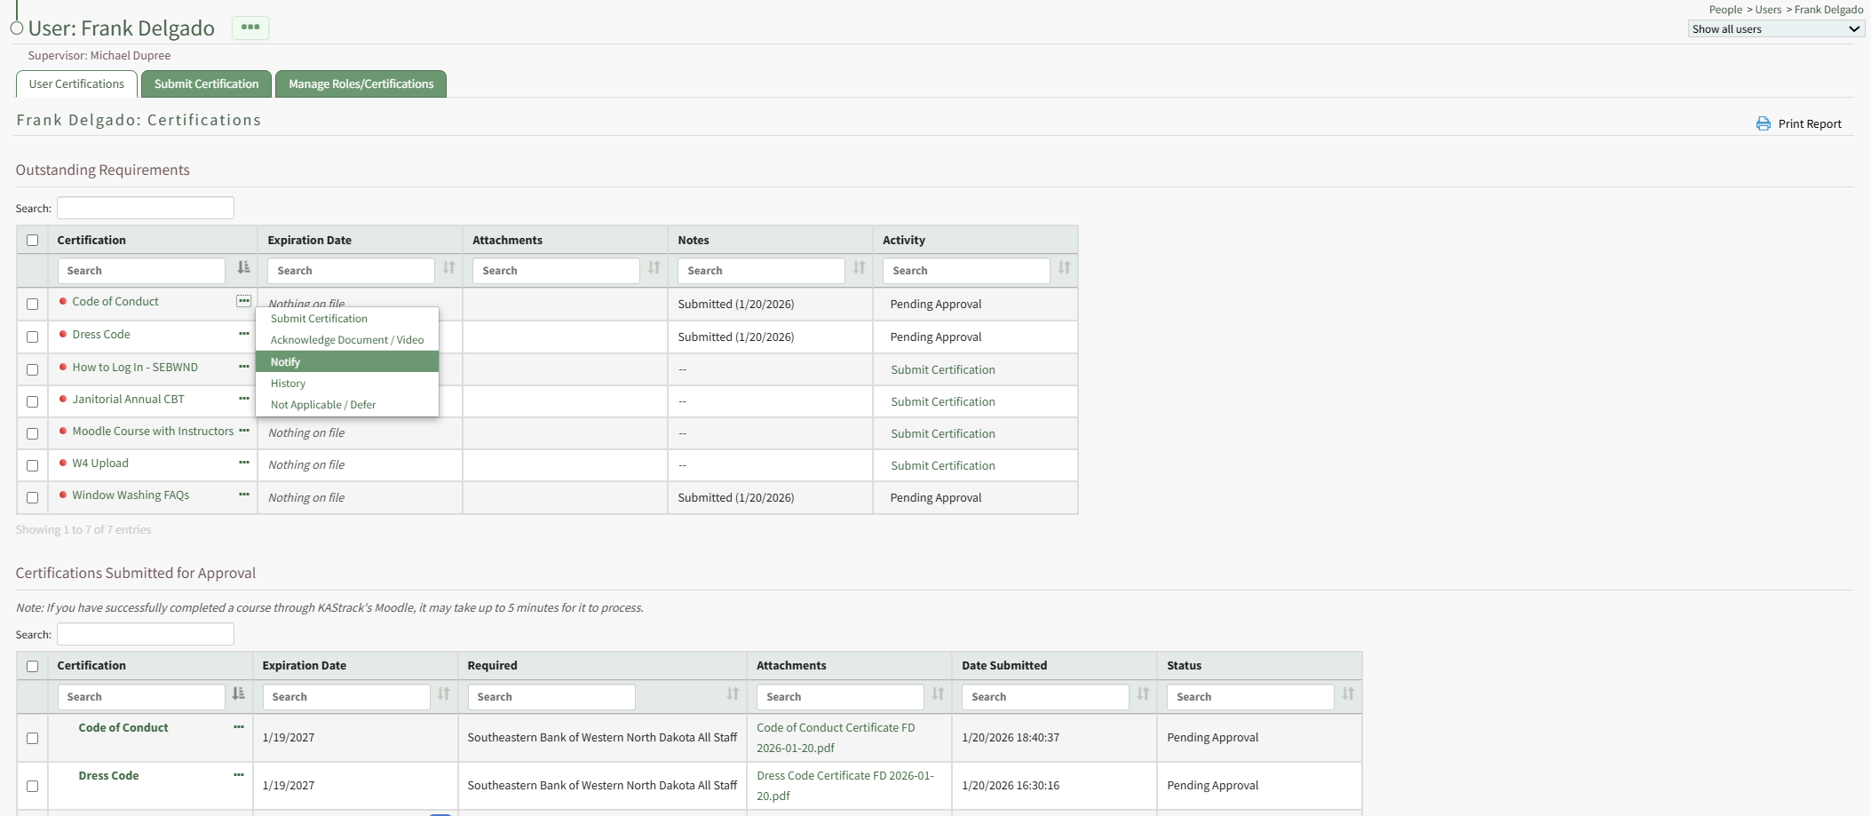This screenshot has height=816, width=1871.
Task: Sort Outstanding Requirements by Expiration Date
Action: pos(448,268)
